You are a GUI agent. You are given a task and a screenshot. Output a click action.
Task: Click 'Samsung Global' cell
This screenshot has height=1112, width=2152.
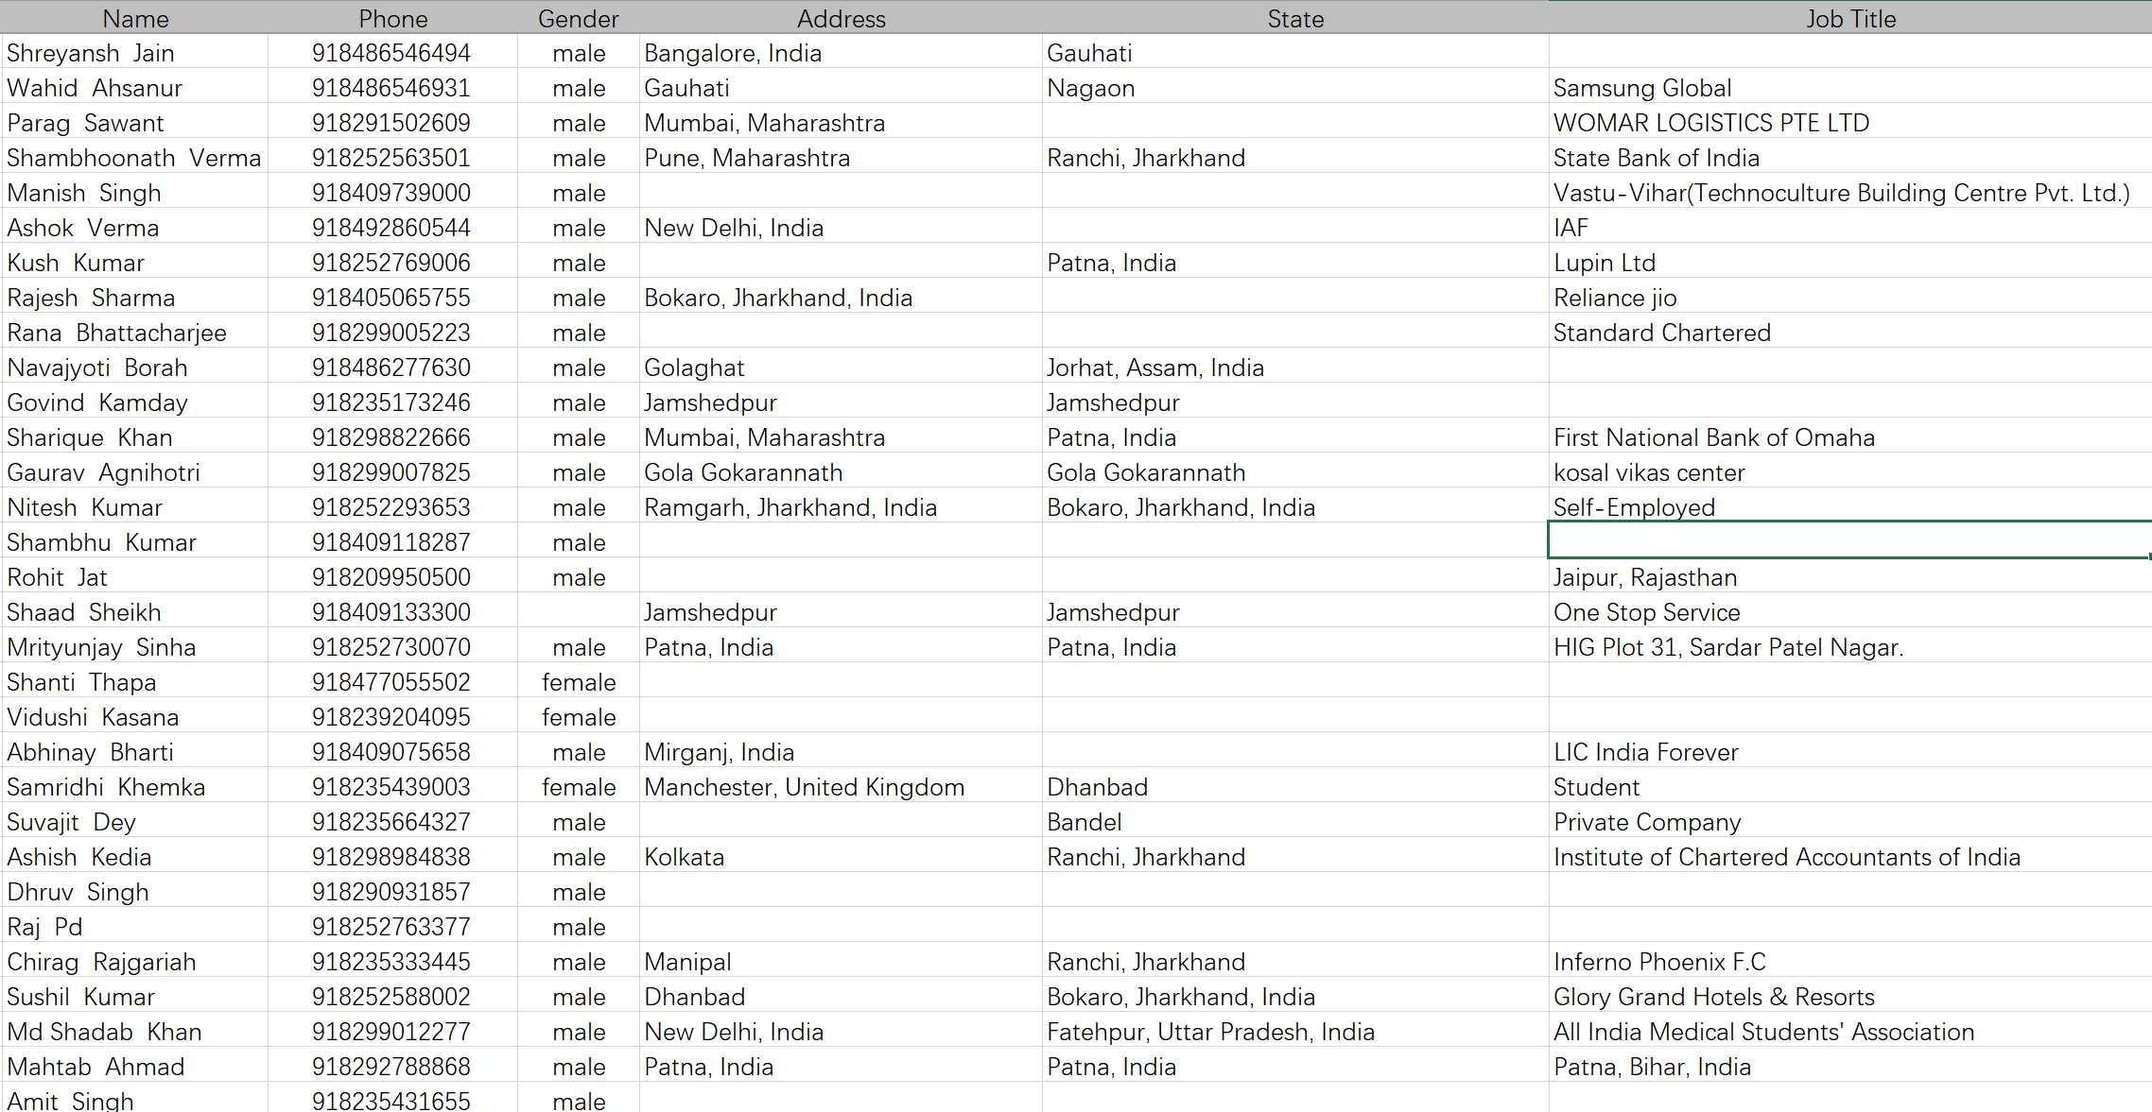point(1850,88)
